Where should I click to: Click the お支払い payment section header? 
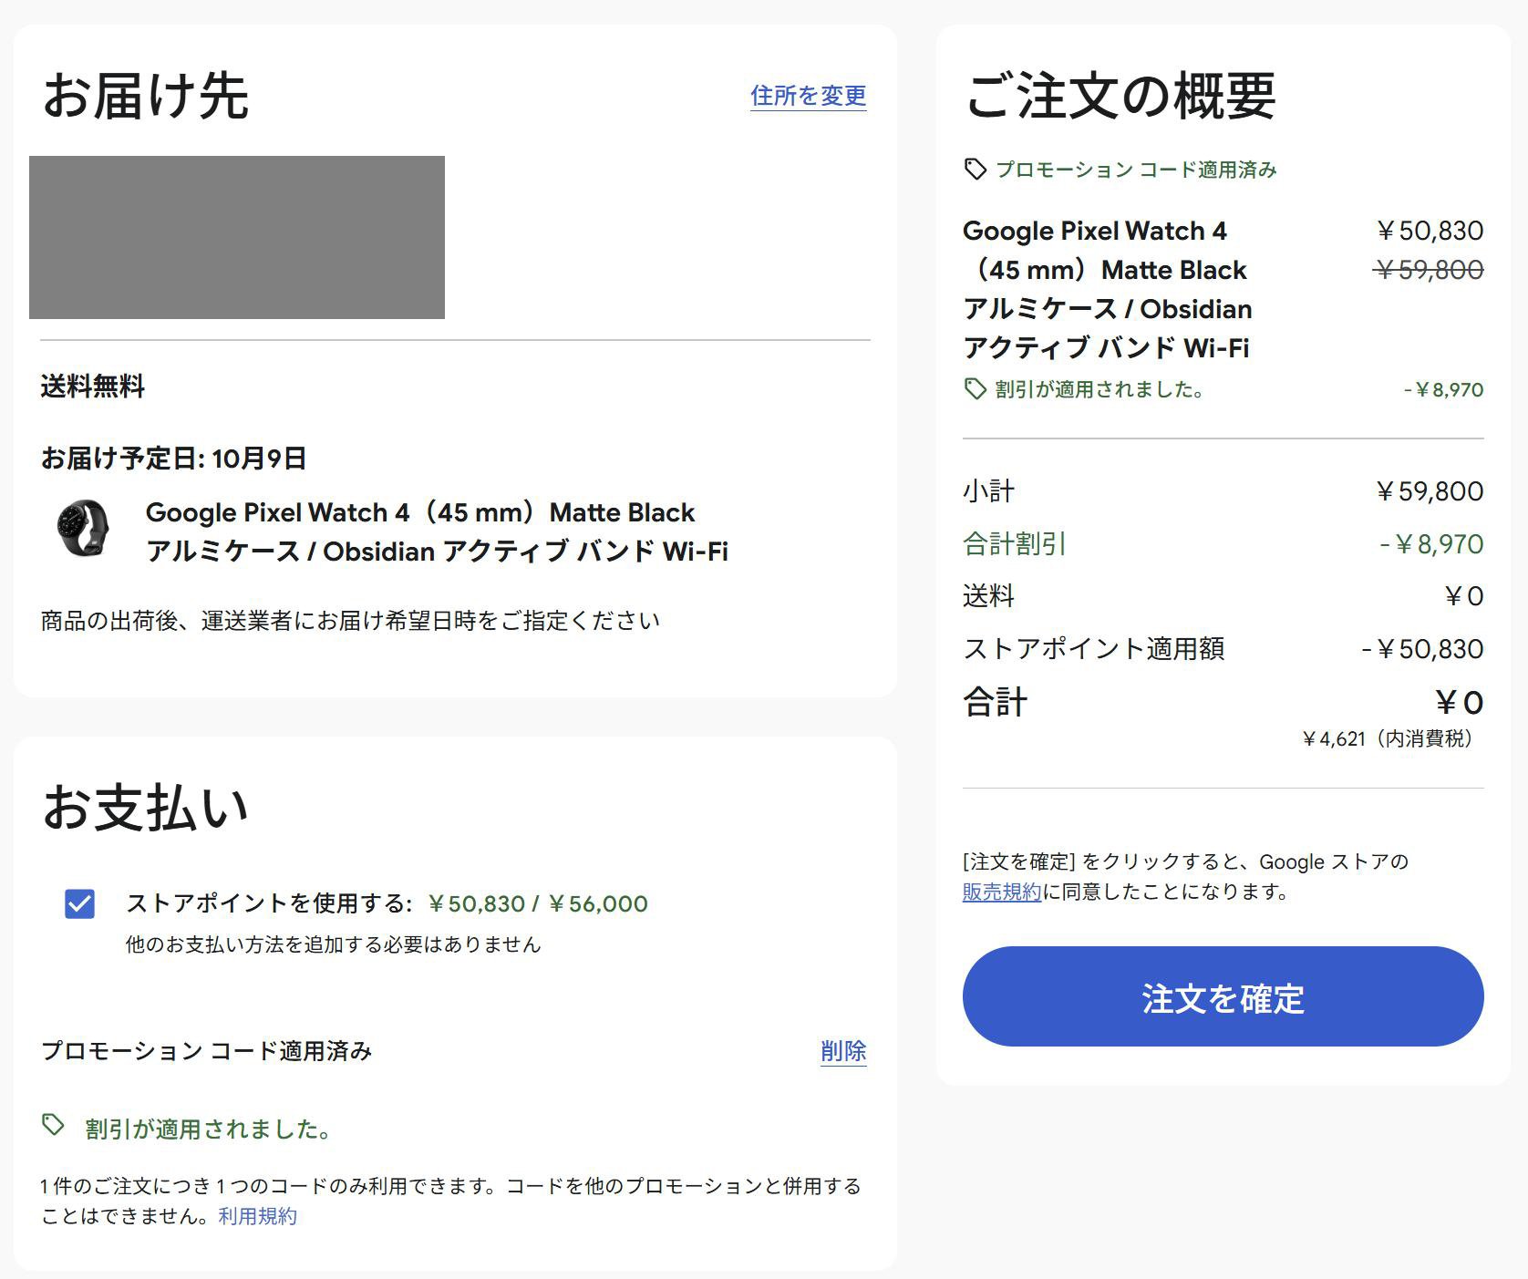point(146,807)
